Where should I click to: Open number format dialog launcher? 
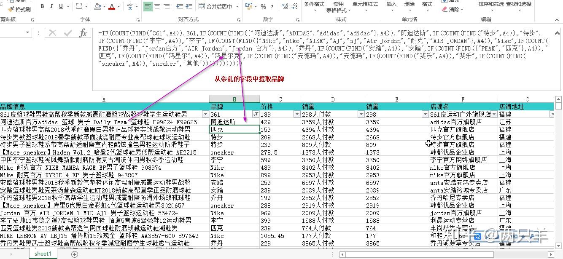pos(298,20)
